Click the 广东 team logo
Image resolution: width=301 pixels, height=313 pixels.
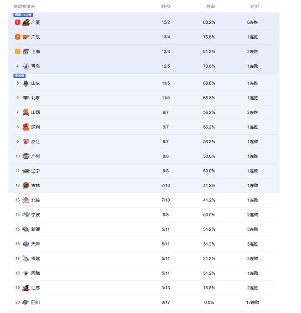(x=26, y=37)
